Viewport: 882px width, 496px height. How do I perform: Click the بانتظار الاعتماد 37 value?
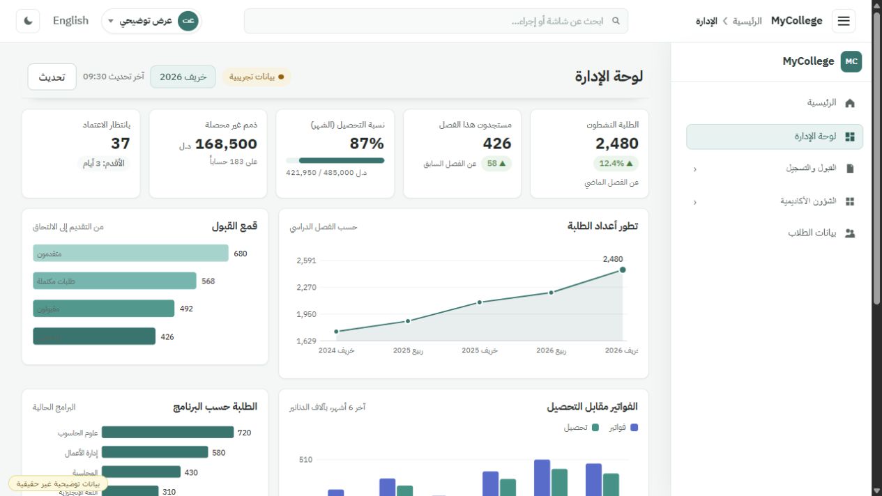pyautogui.click(x=121, y=144)
